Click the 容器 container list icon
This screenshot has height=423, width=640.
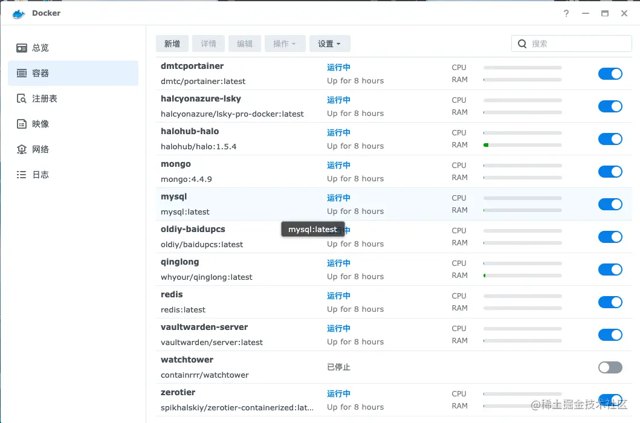point(22,73)
